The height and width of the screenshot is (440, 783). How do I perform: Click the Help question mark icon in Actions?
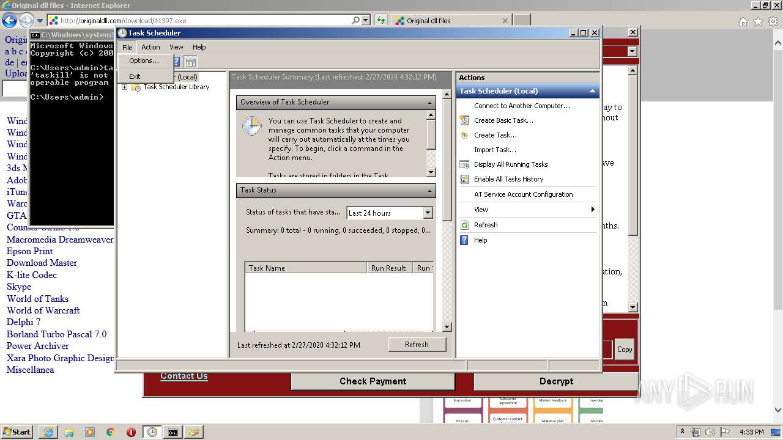[x=464, y=240]
